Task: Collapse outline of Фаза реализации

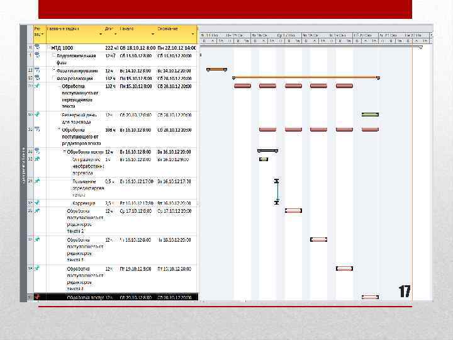Action: (x=53, y=78)
